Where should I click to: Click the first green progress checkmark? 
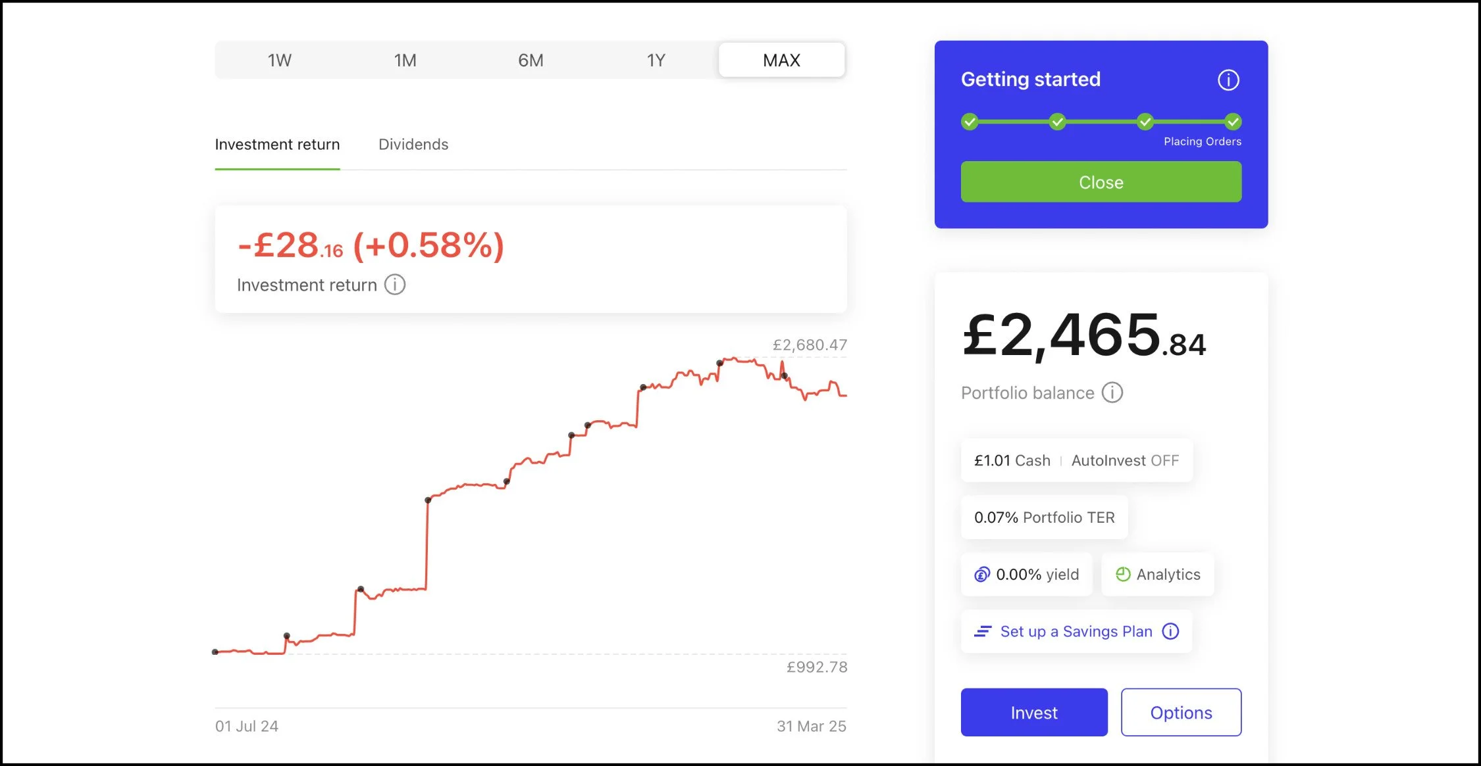coord(970,122)
